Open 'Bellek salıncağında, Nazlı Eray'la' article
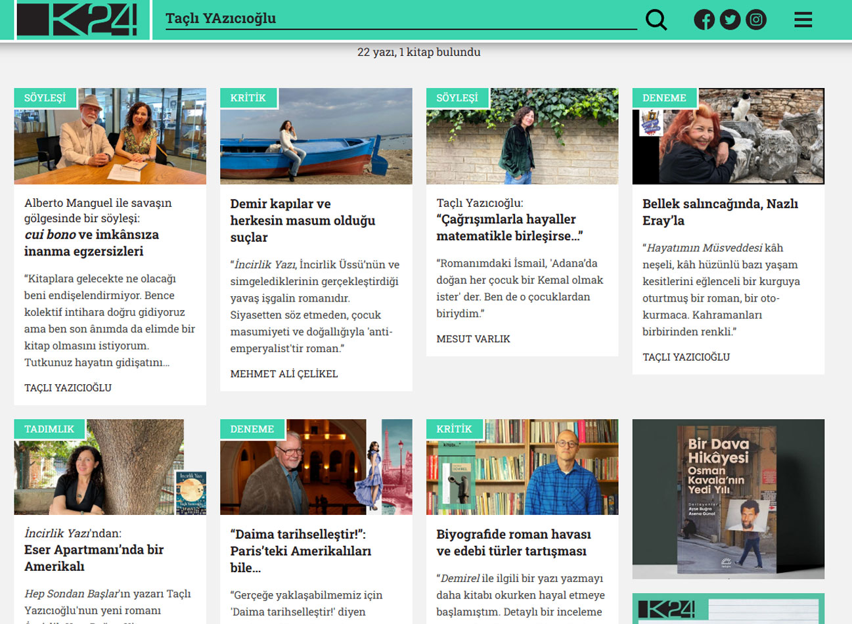 point(720,212)
